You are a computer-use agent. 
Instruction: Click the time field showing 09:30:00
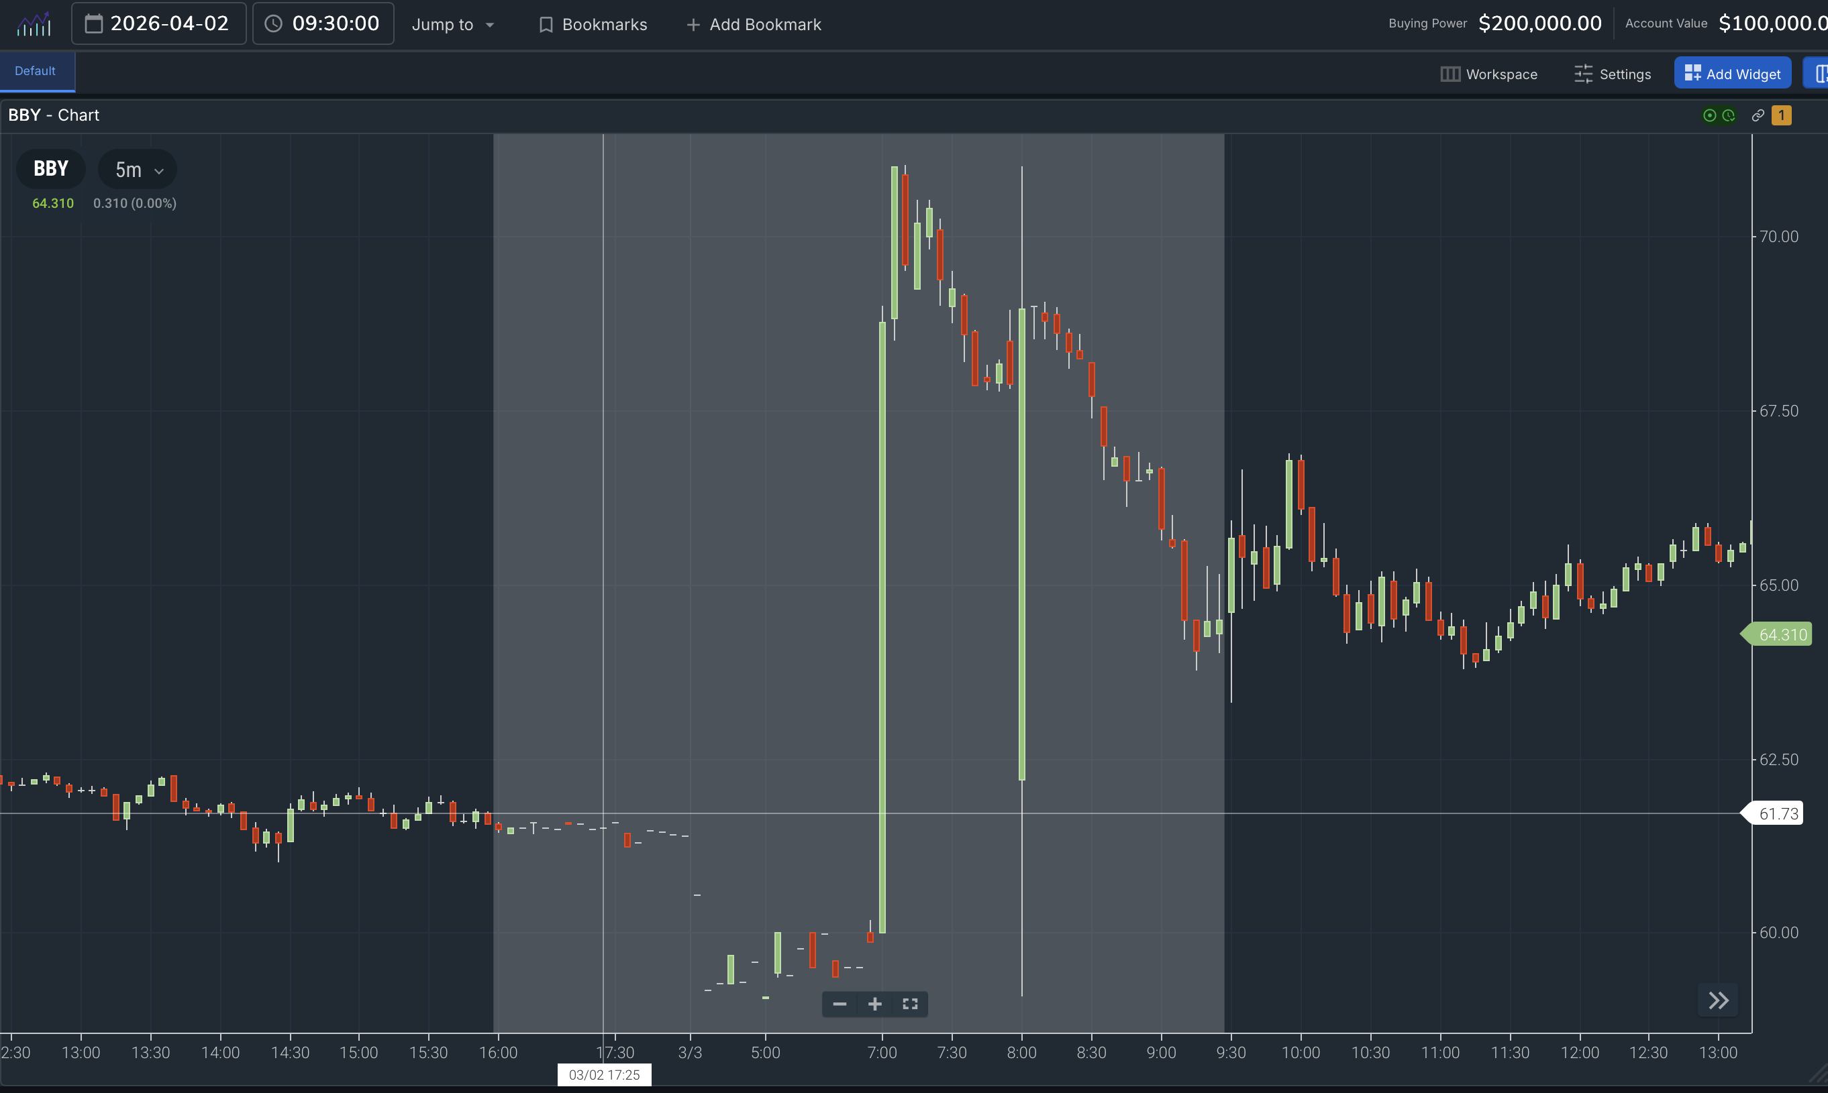tap(323, 23)
